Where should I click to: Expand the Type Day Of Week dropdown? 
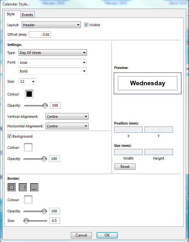pos(53,53)
